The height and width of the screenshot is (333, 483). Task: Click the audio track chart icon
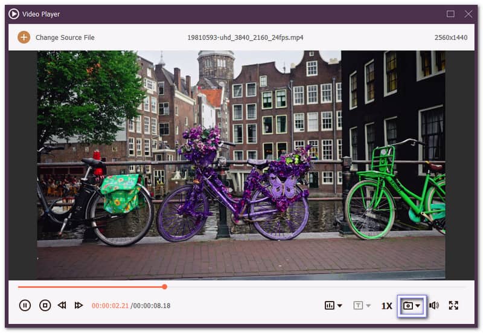(330, 306)
